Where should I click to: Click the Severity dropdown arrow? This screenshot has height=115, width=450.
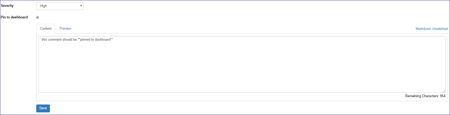81,6
